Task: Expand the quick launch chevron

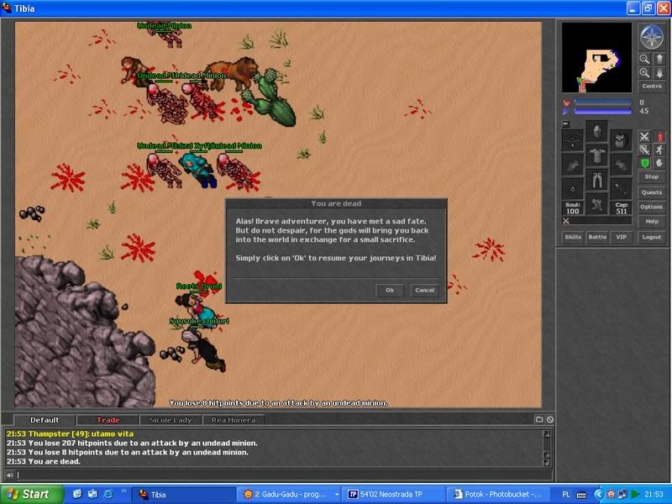Action: point(123,491)
